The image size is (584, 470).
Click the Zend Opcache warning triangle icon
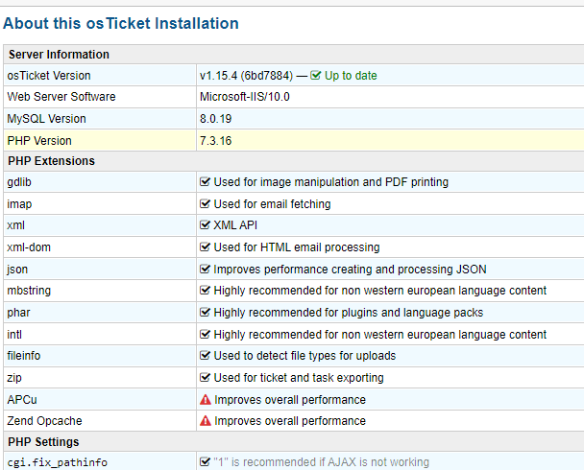pos(206,420)
